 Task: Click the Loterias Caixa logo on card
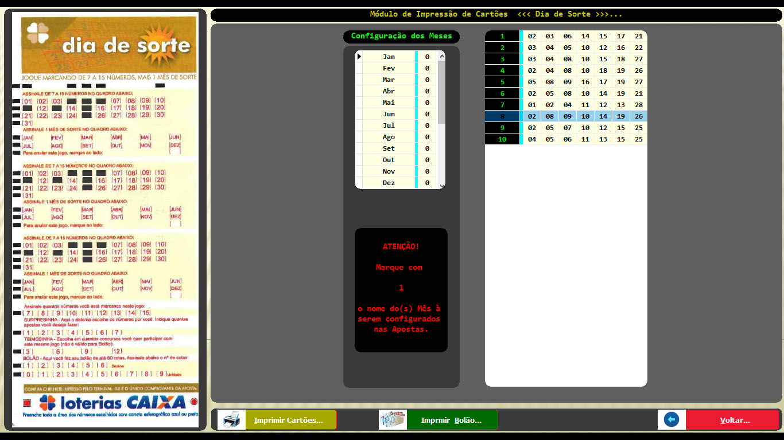tap(112, 402)
